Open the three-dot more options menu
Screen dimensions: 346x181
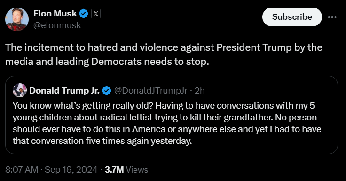[x=332, y=17]
